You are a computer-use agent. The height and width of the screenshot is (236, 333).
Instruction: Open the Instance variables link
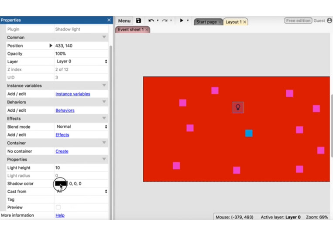click(73, 94)
